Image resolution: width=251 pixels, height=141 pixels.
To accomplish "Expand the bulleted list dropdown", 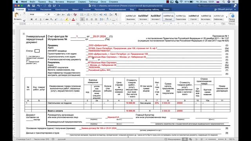I will click(85, 14).
